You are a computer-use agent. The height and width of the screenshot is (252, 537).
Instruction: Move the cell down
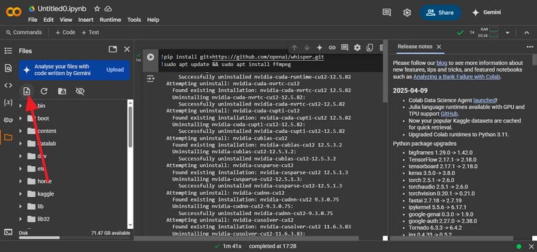pyautogui.click(x=307, y=48)
